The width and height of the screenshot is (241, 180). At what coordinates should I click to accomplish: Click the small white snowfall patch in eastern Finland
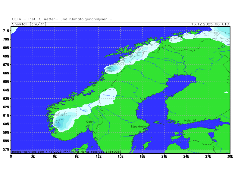point(226,92)
